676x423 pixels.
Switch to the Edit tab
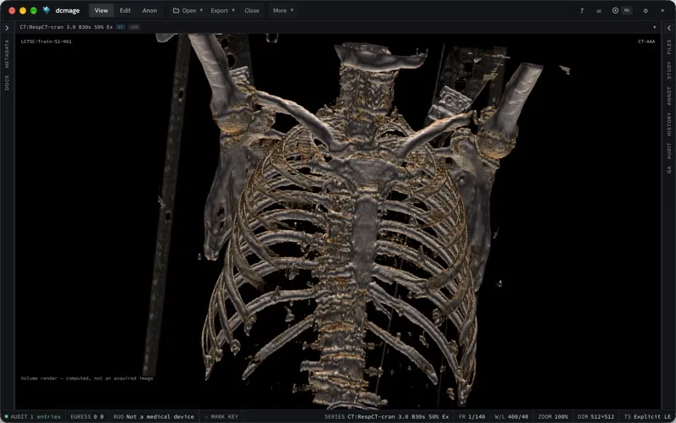[125, 10]
